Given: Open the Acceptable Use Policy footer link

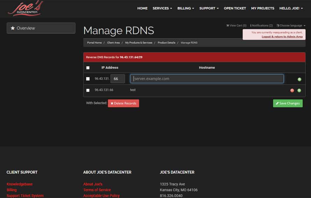Looking at the screenshot, I should [101, 196].
